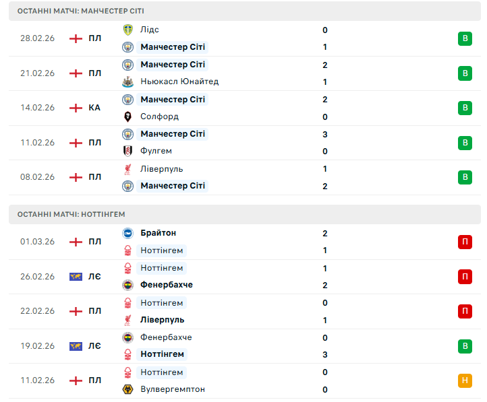The image size is (487, 402).
Task: Select the Солфорд team name
Action: (160, 116)
